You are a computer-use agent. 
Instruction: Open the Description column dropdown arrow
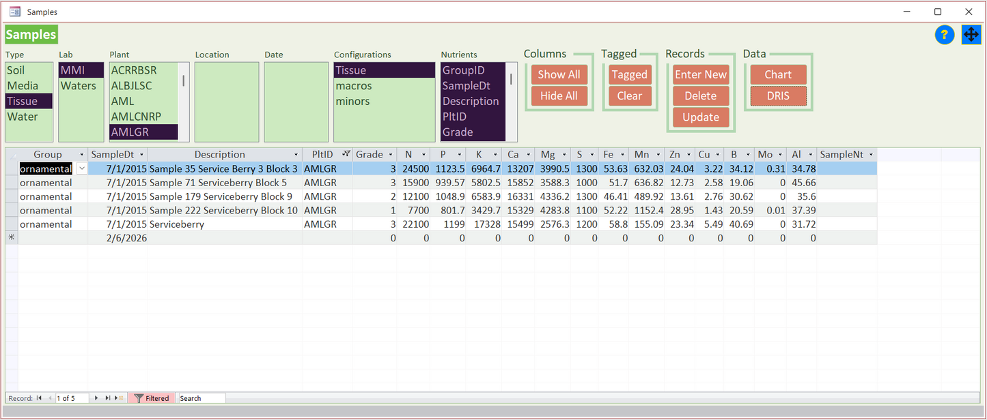coord(296,155)
